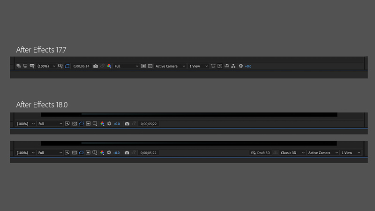This screenshot has width=375, height=211.
Task: Toggle mask and shape path visibility in middle toolbar
Action: pyautogui.click(x=81, y=124)
